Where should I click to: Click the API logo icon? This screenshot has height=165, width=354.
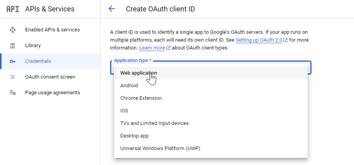click(x=13, y=9)
